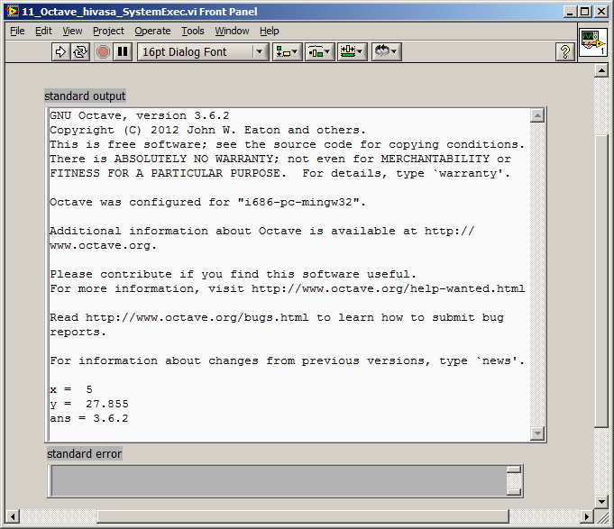Click the Run Continuously button
This screenshot has width=614, height=529.
80,51
